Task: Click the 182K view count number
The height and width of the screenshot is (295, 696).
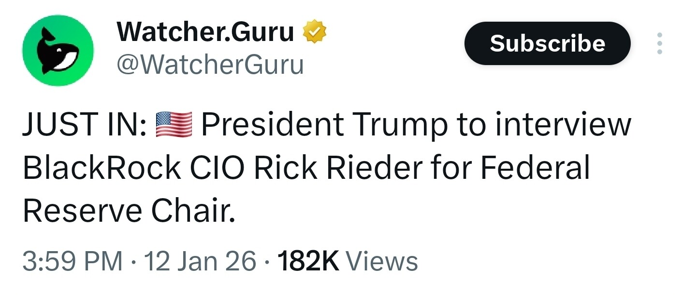Action: [x=308, y=262]
